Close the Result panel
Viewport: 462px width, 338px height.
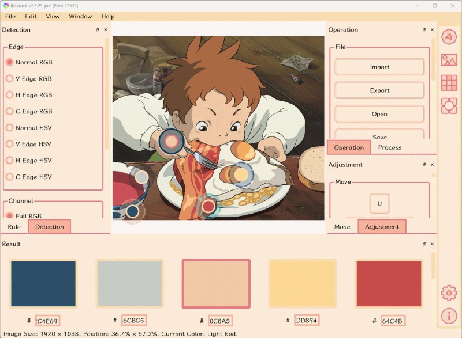(x=432, y=244)
